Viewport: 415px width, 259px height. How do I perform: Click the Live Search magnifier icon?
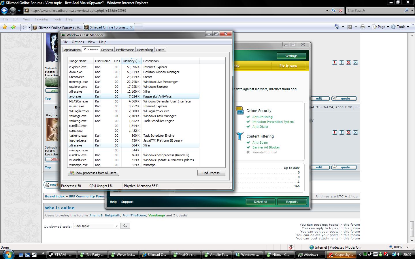point(406,10)
